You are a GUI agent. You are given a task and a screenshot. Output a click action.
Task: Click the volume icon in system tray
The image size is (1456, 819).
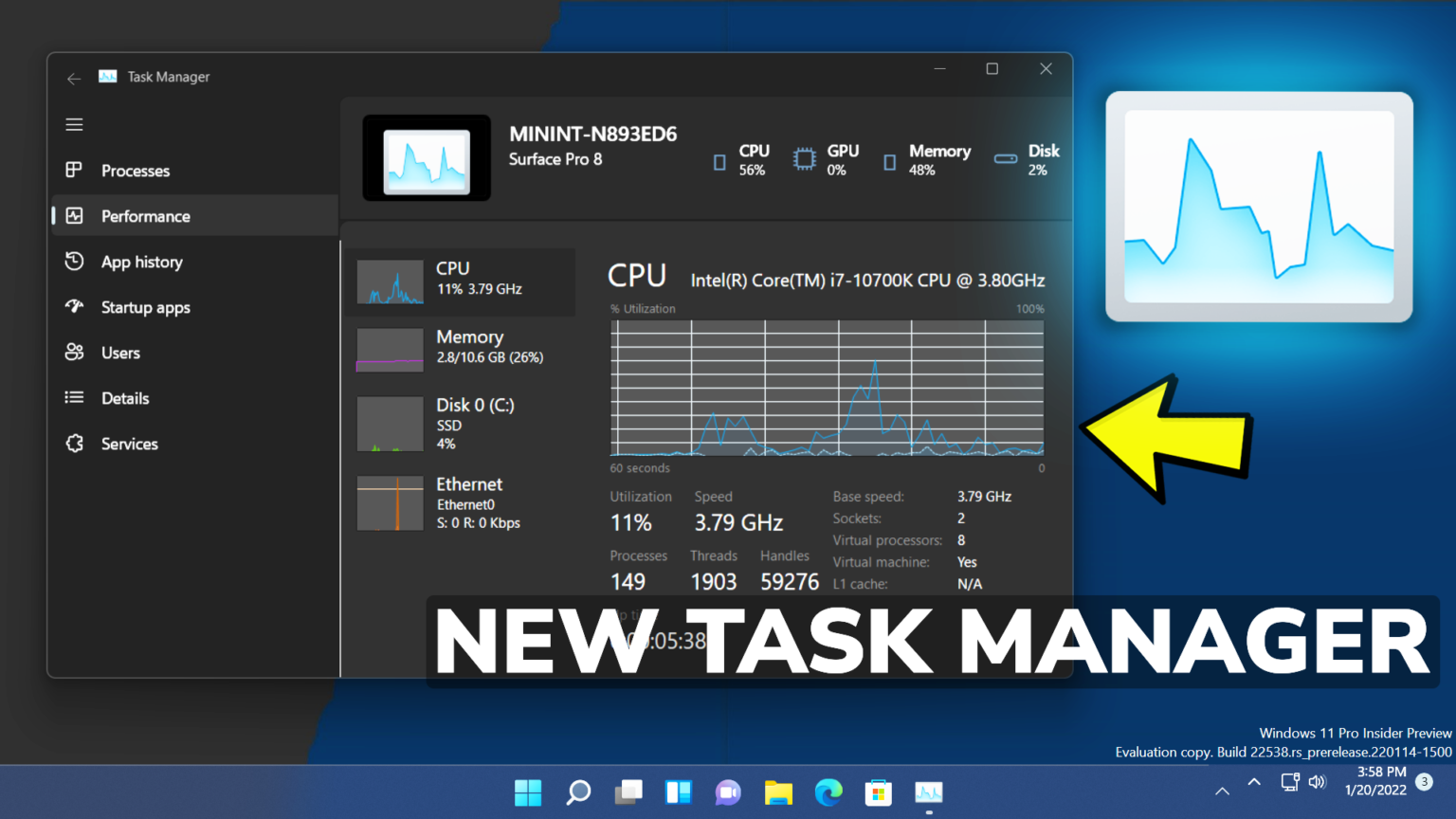(x=1318, y=782)
